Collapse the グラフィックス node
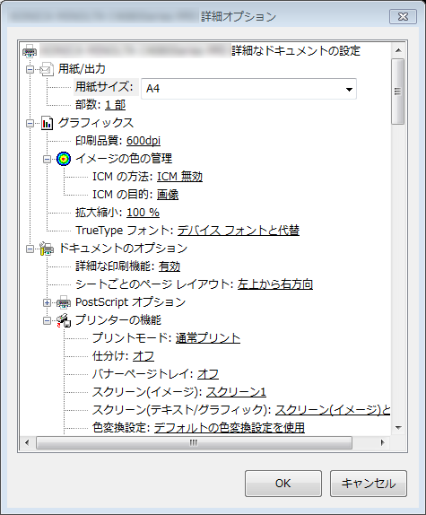 click(x=30, y=124)
